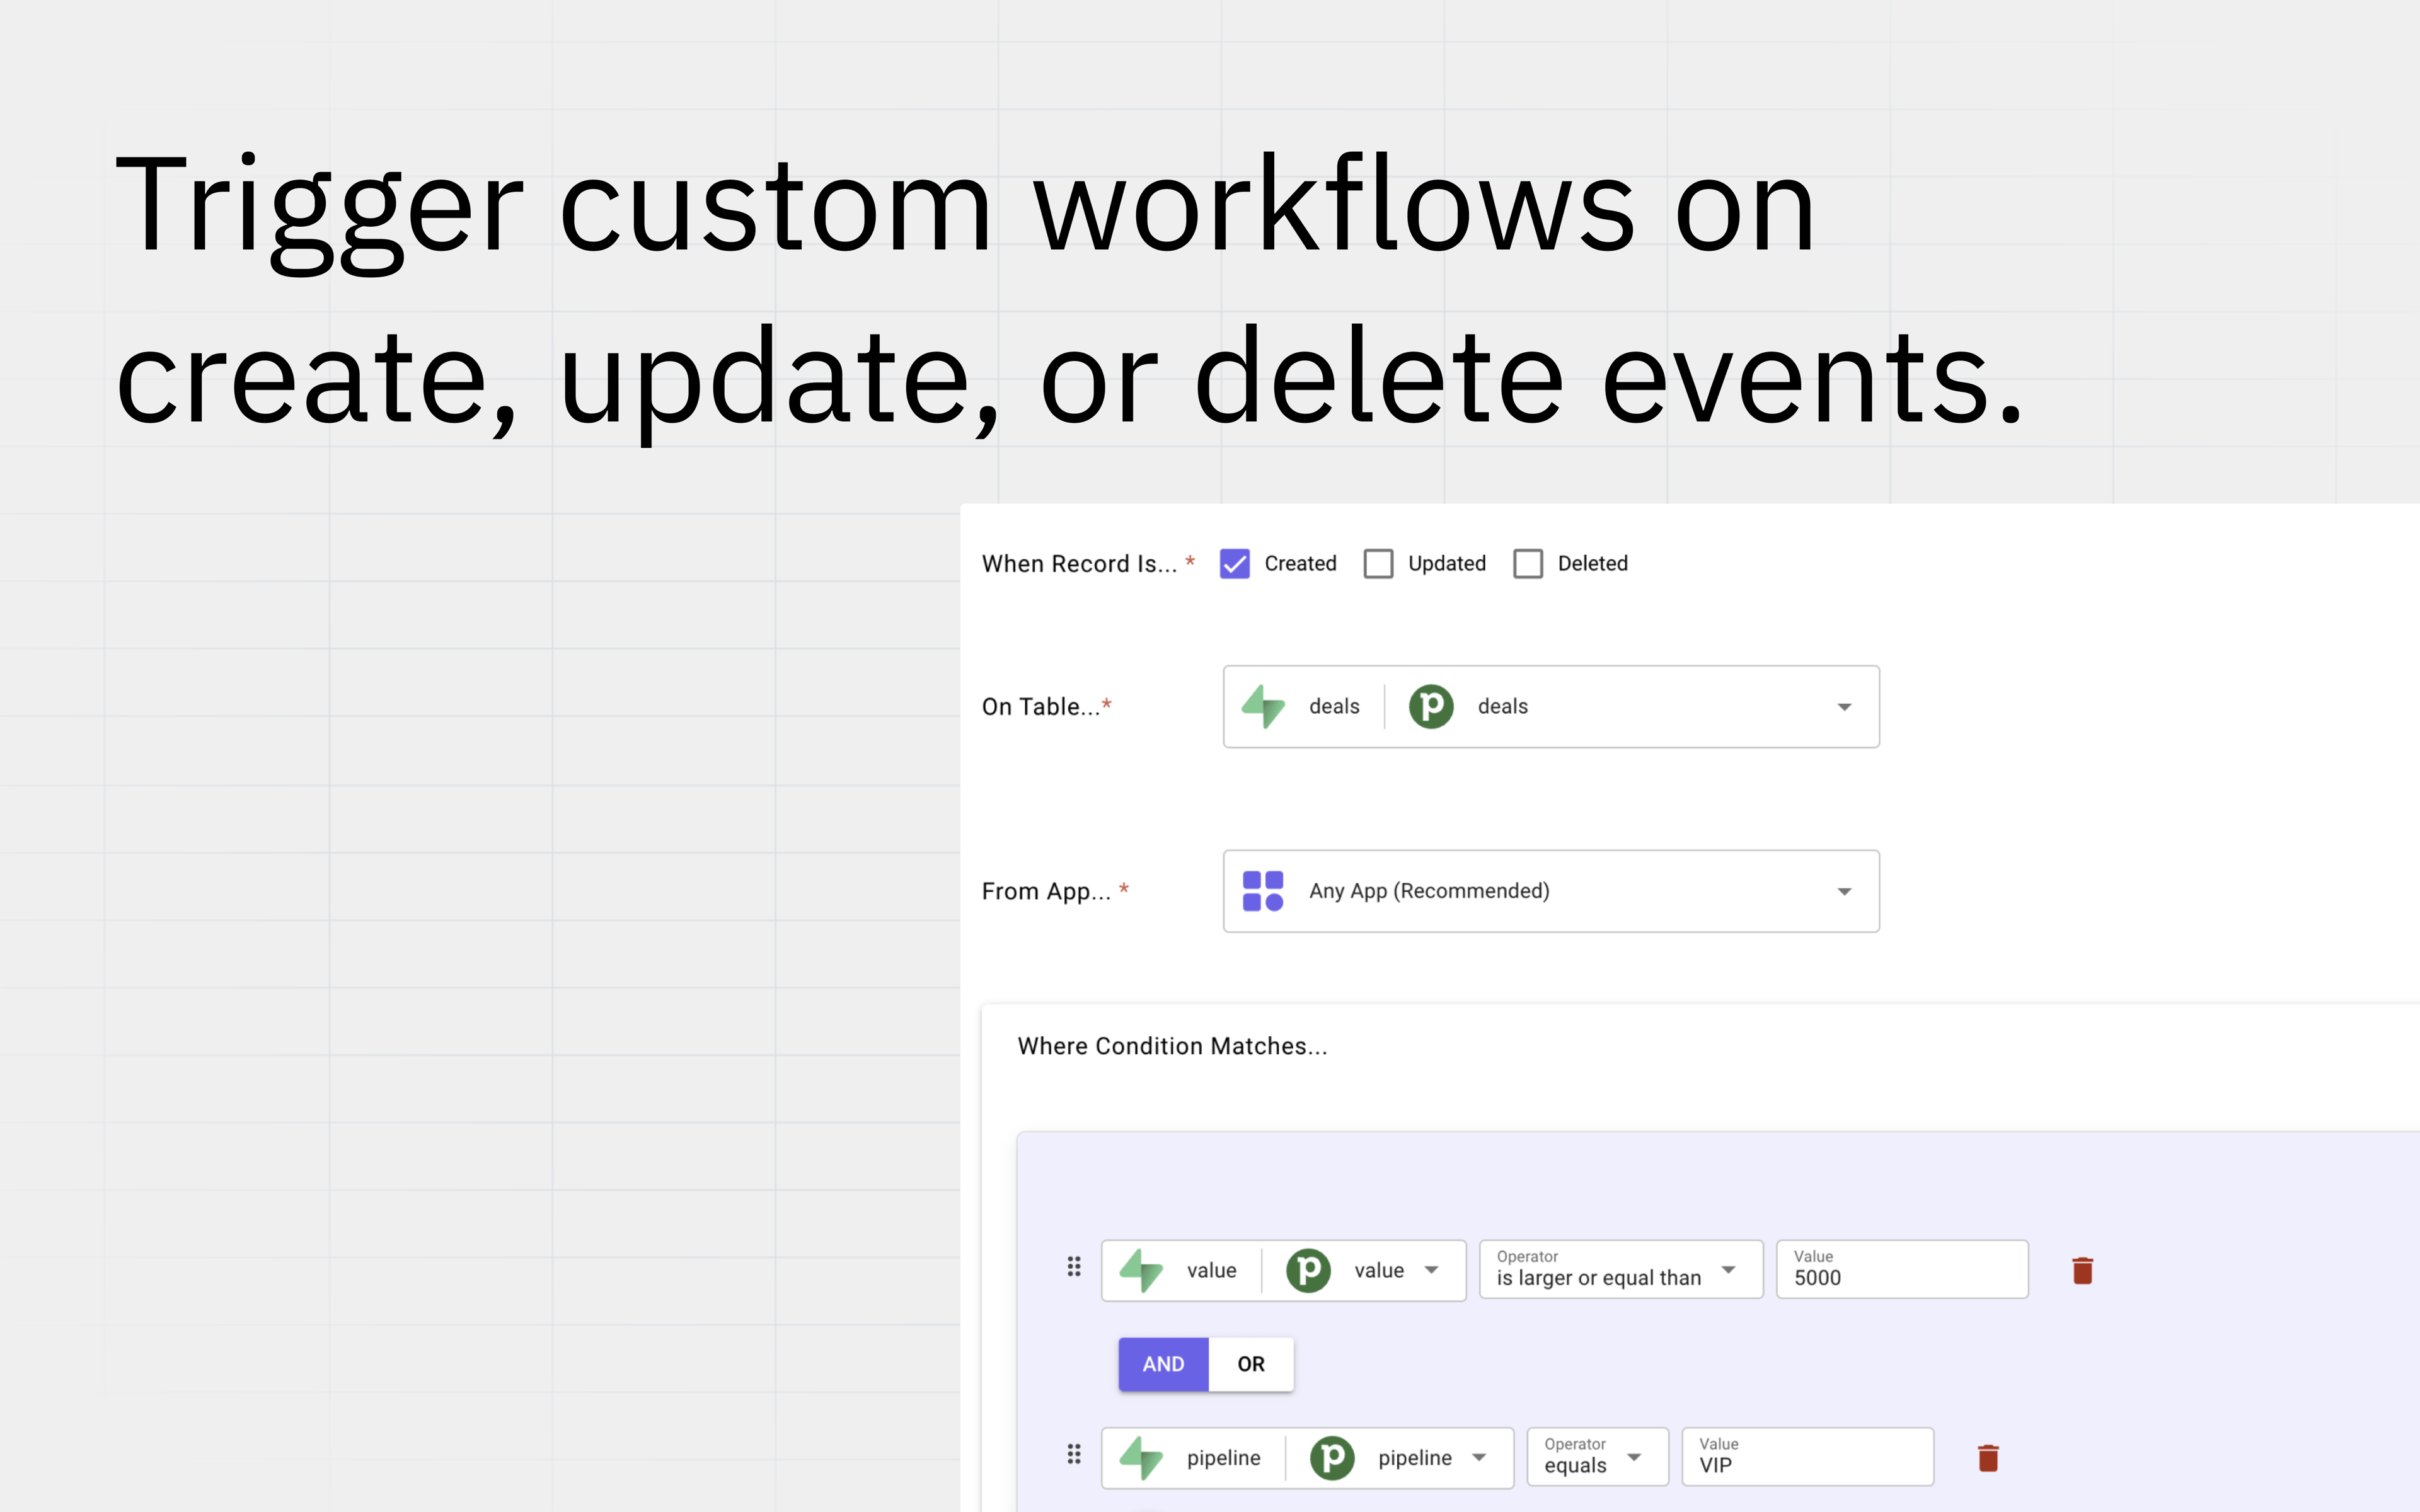The width and height of the screenshot is (2420, 1512).
Task: Open the value field selector dropdown arrow
Action: (1431, 1270)
